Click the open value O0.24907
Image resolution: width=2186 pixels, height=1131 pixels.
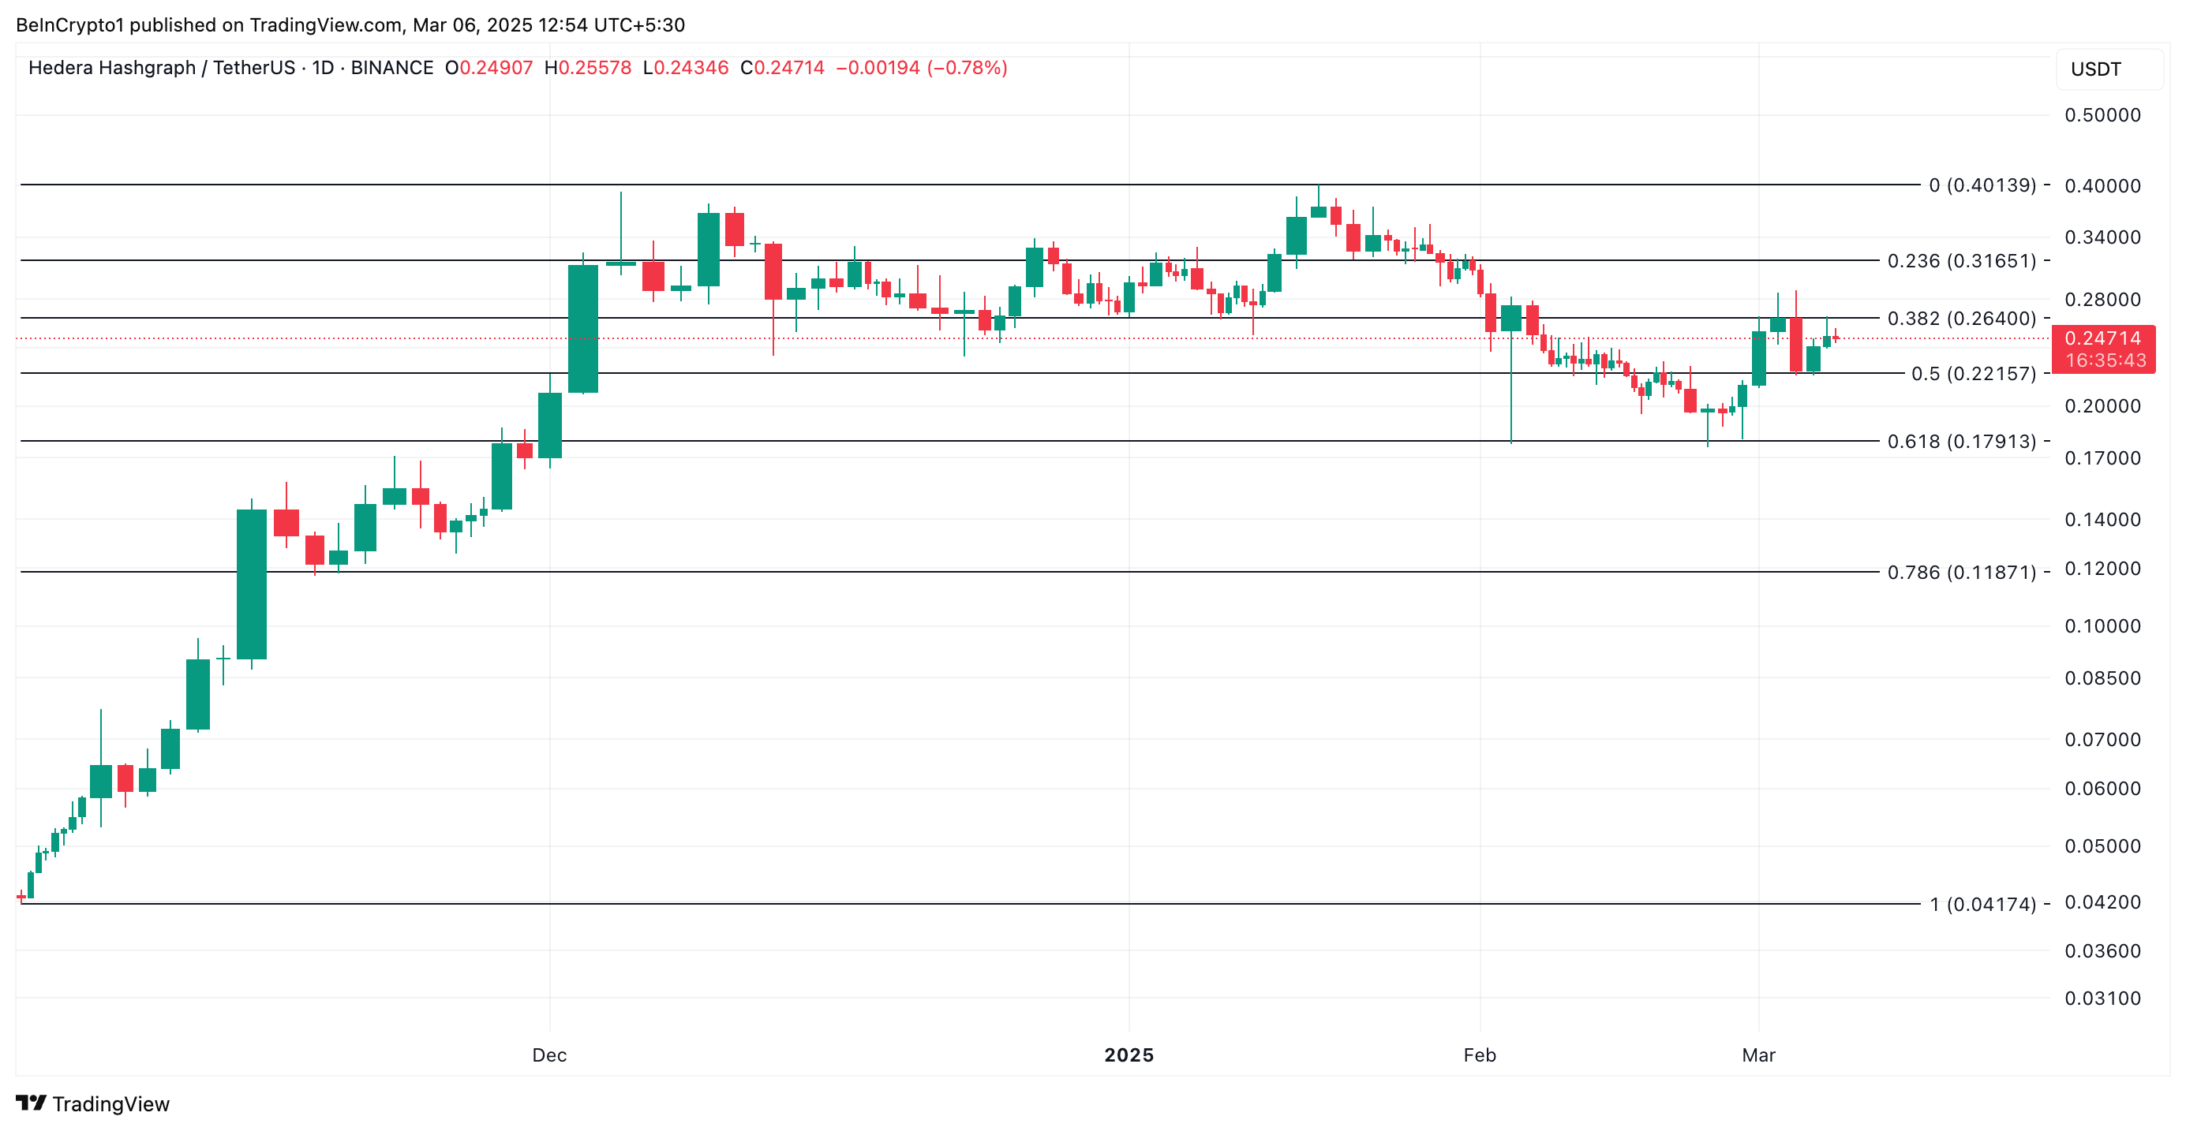point(488,68)
